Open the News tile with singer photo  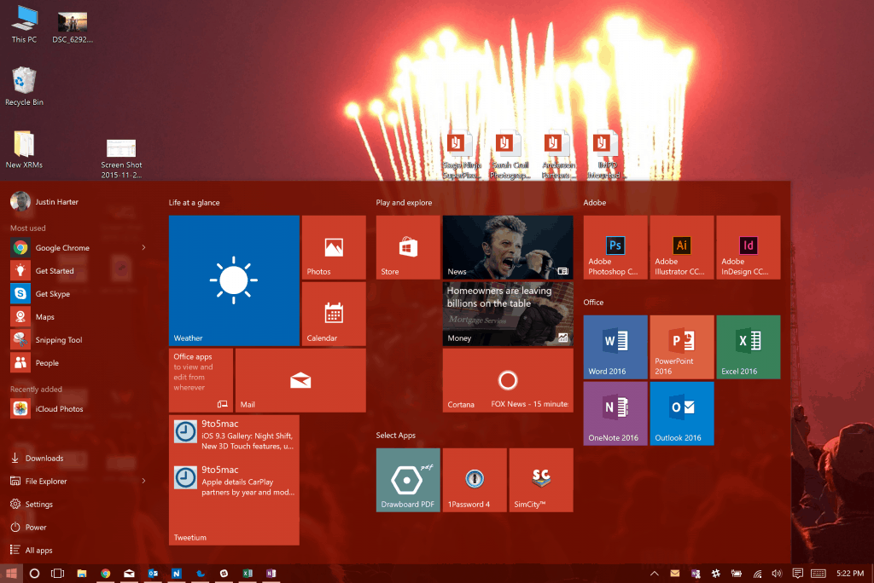(508, 247)
